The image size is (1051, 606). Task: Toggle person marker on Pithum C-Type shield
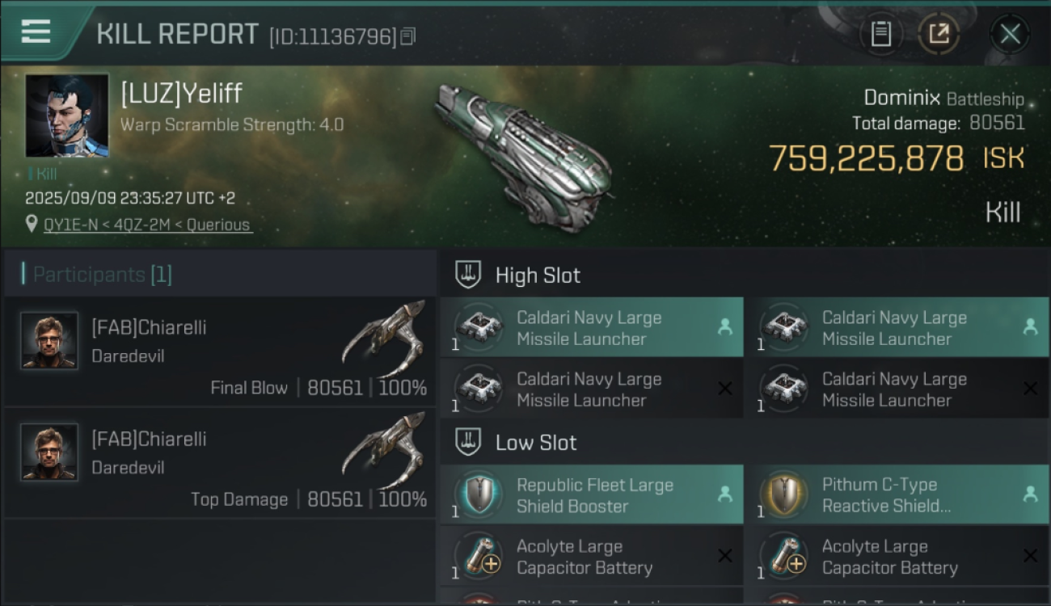[x=1030, y=494]
